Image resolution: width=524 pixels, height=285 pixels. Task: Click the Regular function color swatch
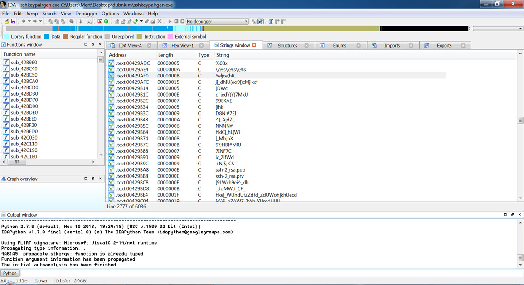coord(65,37)
